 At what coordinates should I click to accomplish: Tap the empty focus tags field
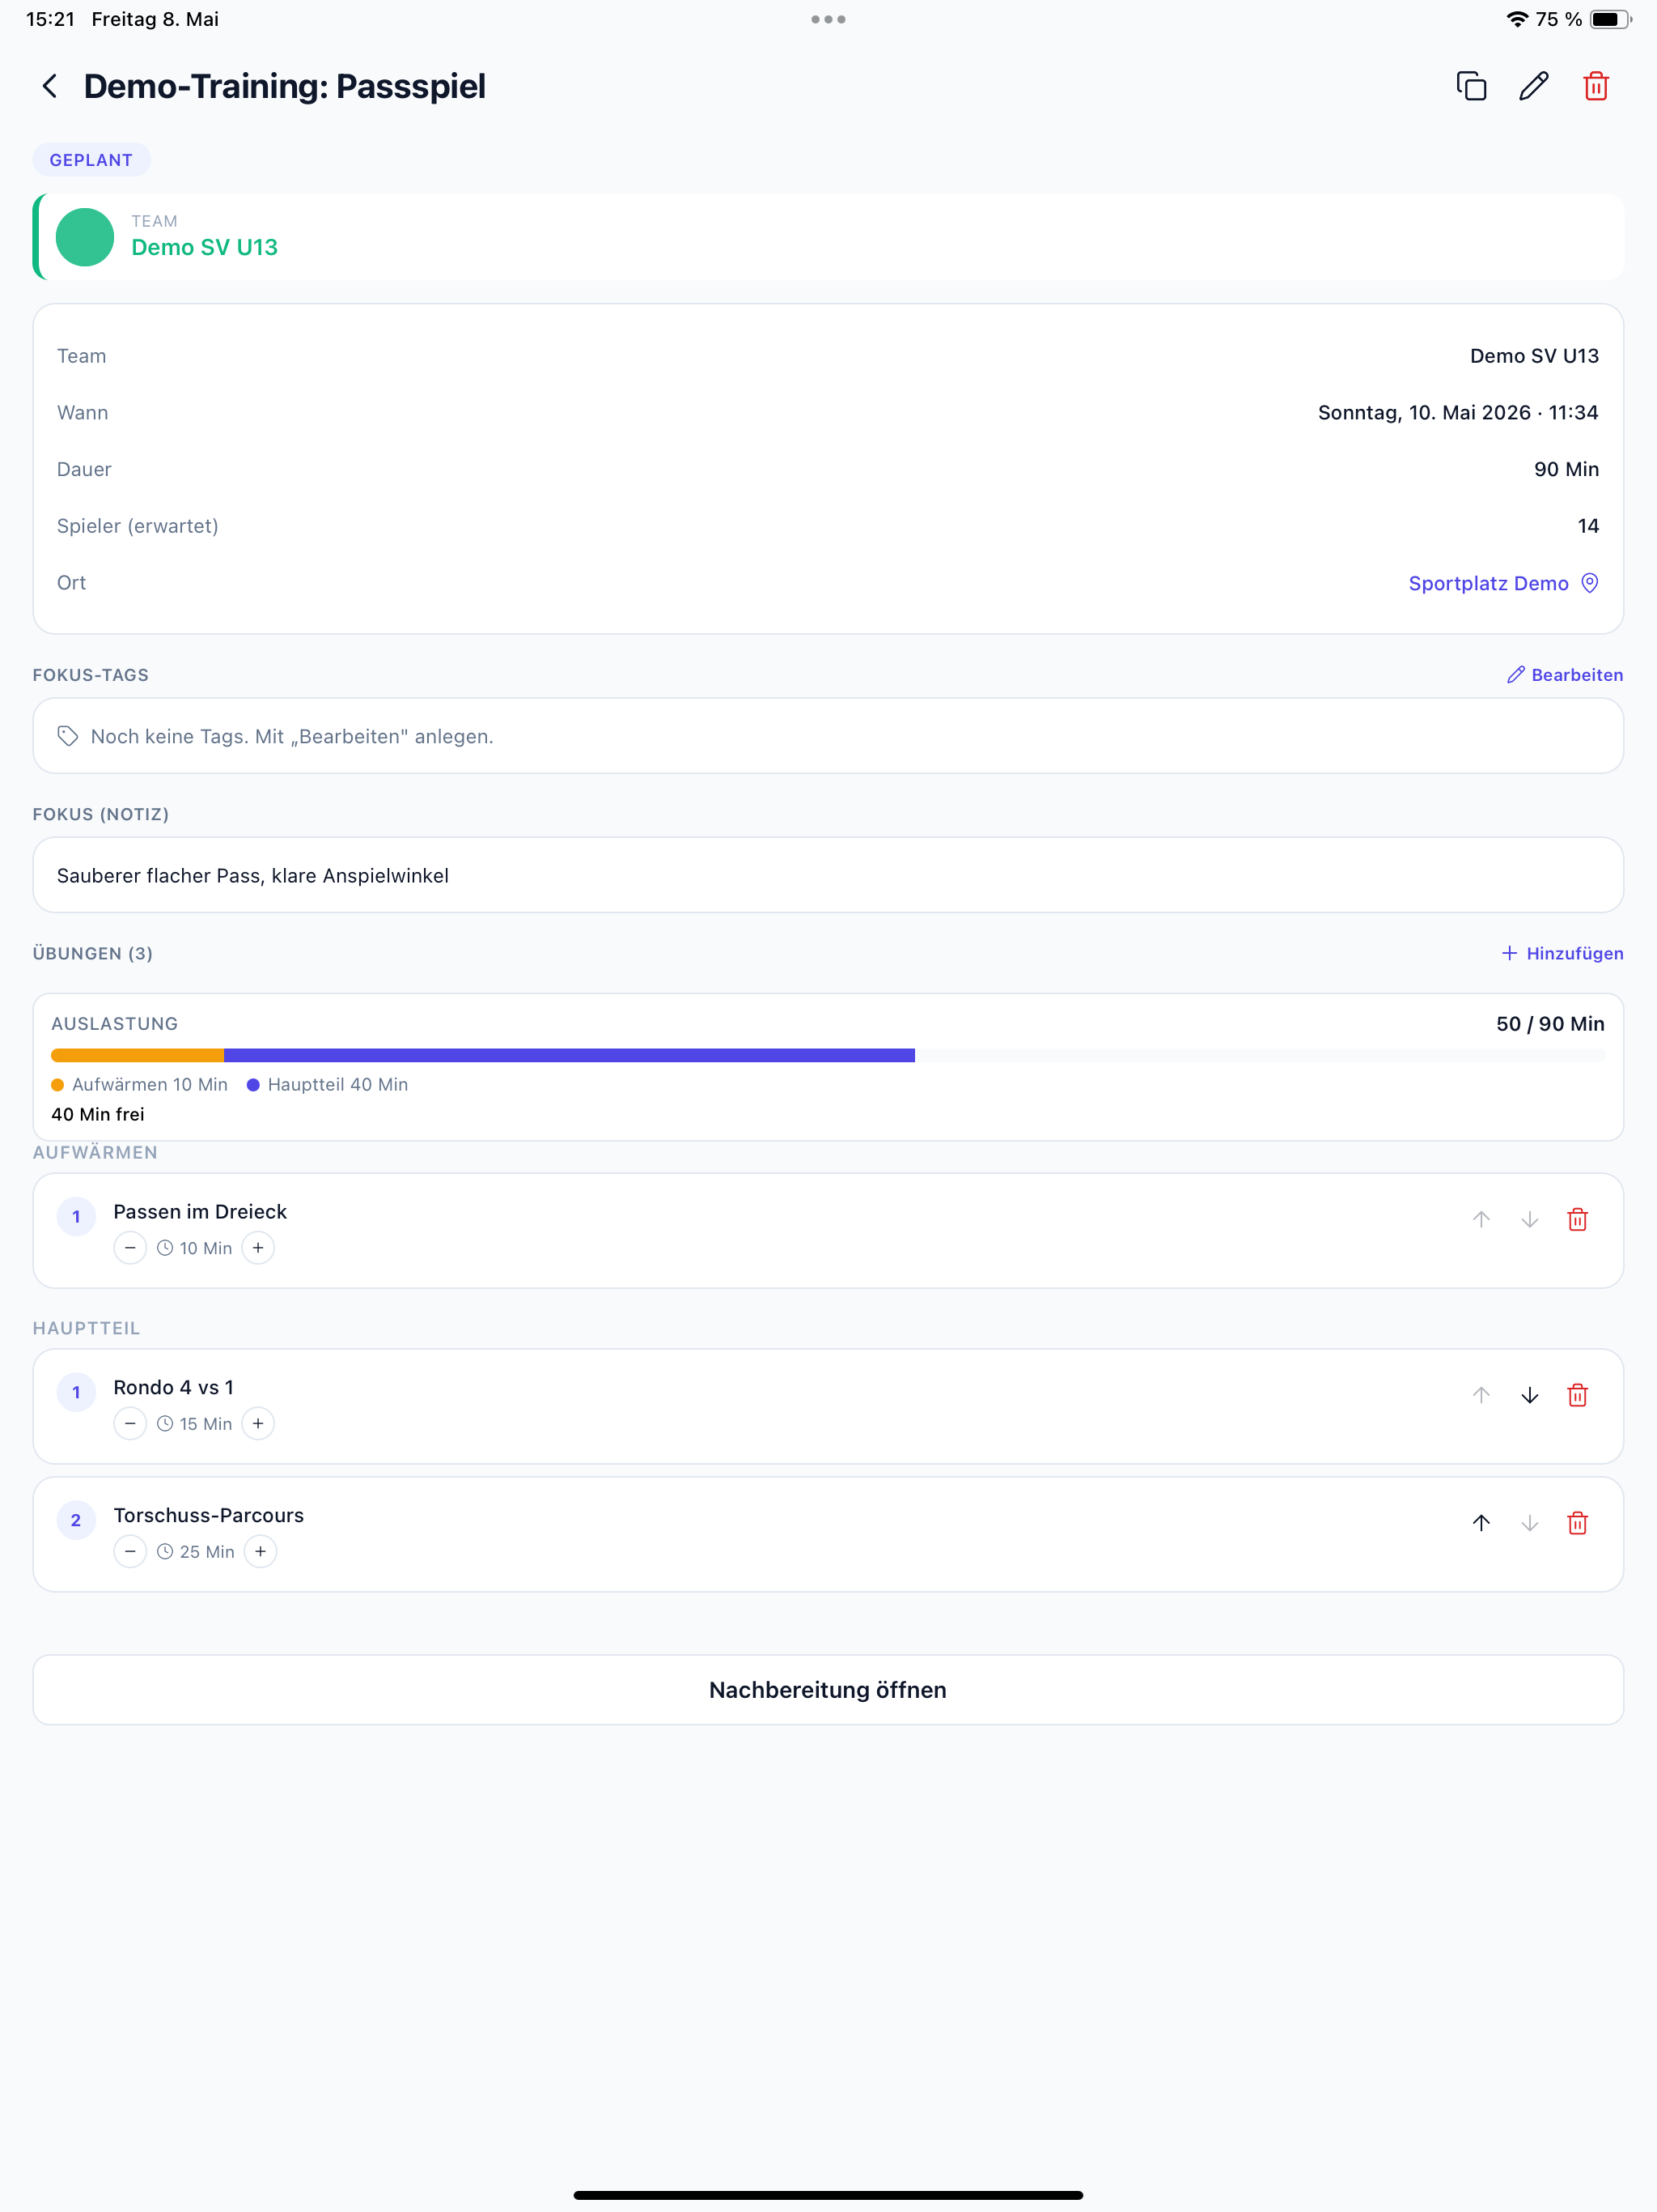[828, 736]
